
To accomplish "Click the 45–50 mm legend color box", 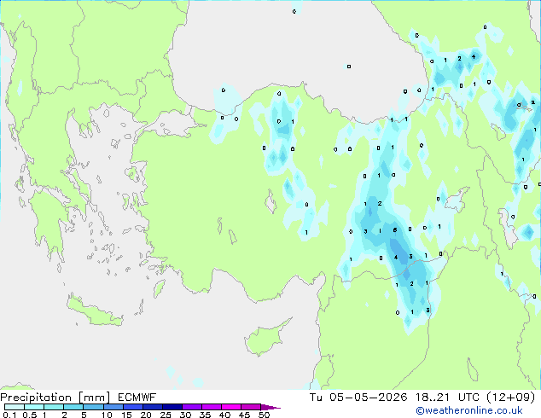I will [251, 407].
